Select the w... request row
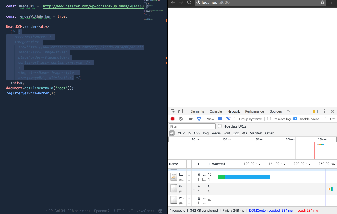The height and width of the screenshot is (214, 337). (253, 200)
